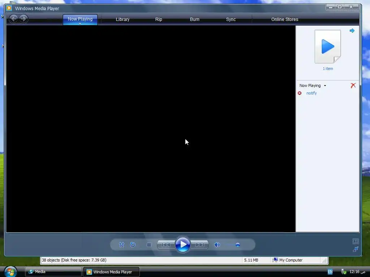This screenshot has width=370, height=277.
Task: Turn shuffle on
Action: click(121, 245)
